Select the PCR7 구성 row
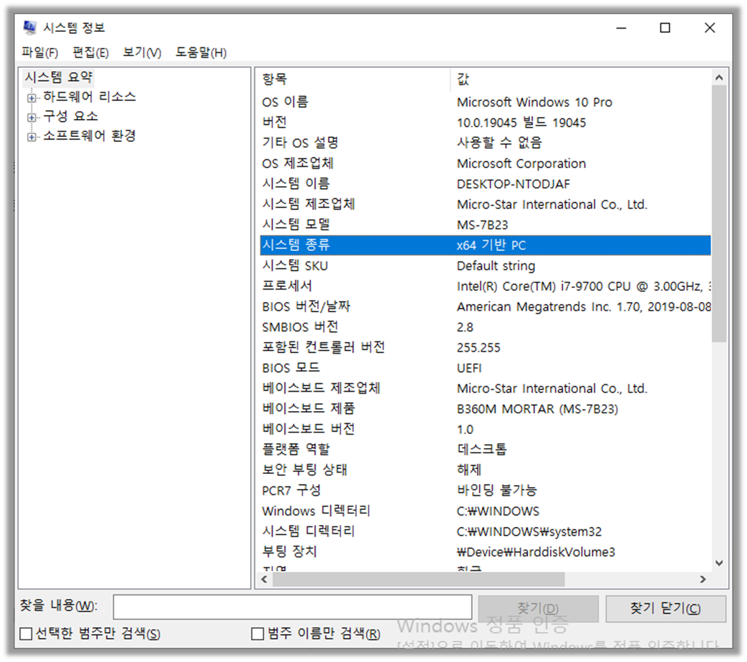This screenshot has width=747, height=662. pyautogui.click(x=486, y=491)
